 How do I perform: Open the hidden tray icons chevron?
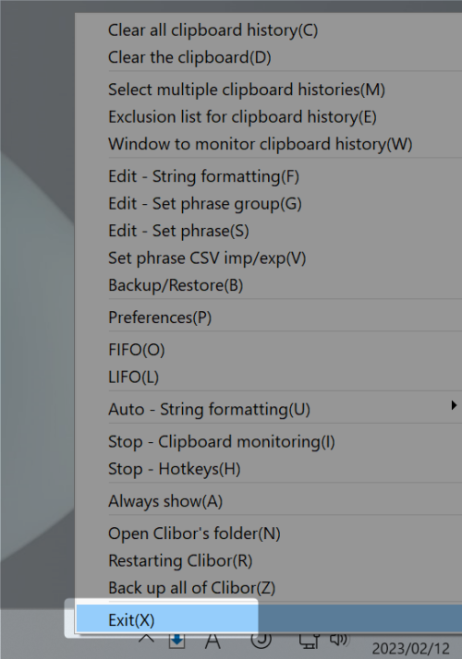click(146, 640)
